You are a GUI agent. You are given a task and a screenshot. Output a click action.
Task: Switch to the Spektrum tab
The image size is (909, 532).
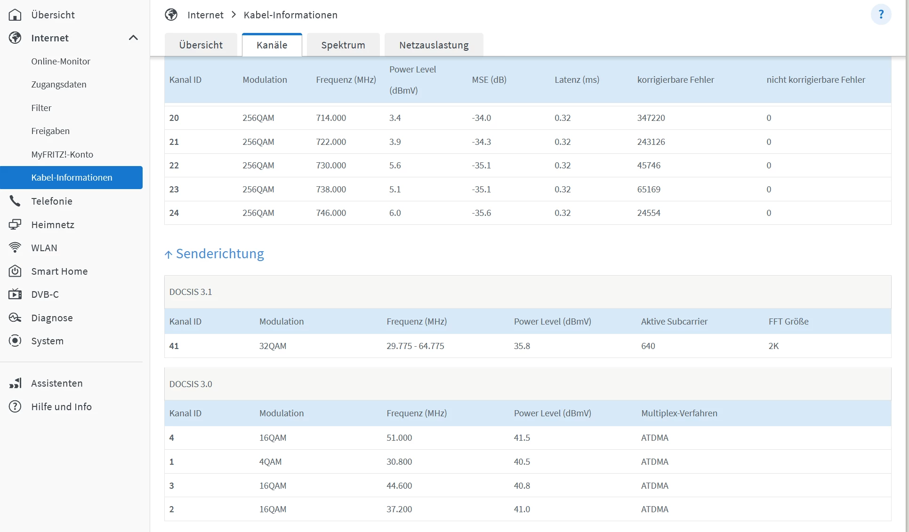click(x=343, y=45)
